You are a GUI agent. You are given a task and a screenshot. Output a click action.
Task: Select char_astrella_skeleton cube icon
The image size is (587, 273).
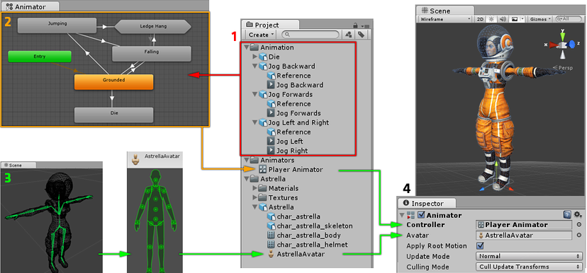271,226
